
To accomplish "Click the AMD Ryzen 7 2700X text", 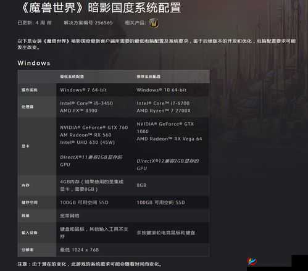I will (164, 110).
